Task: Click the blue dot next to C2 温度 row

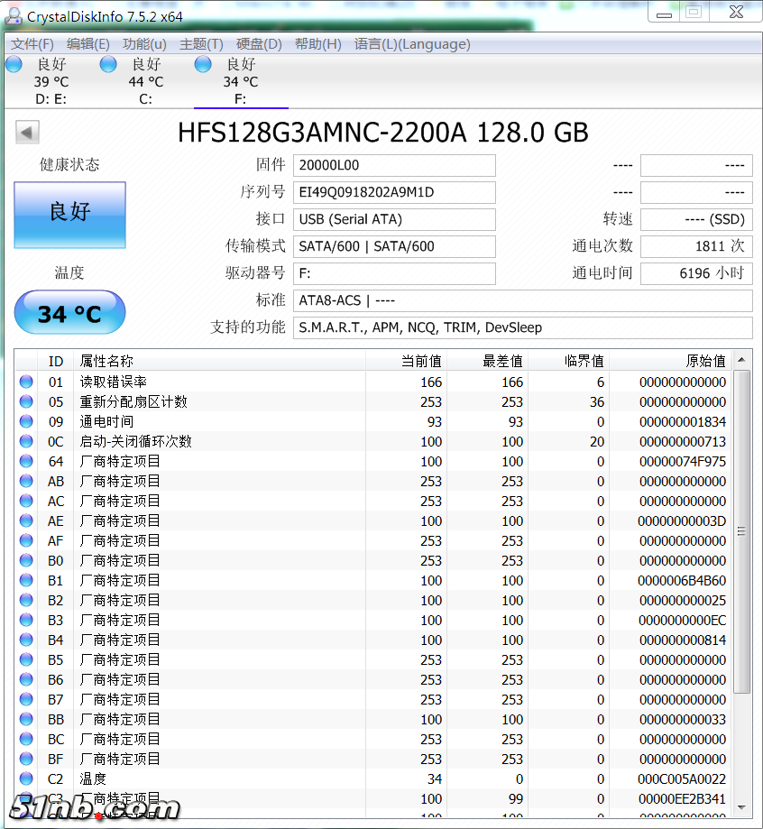Action: coord(25,778)
